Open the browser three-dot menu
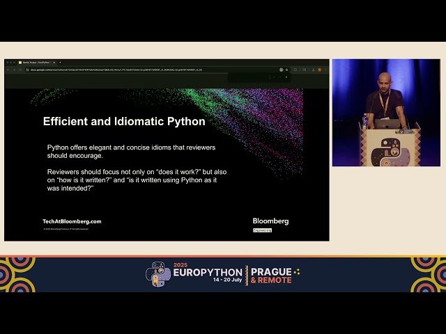The width and height of the screenshot is (446, 334). click(325, 70)
